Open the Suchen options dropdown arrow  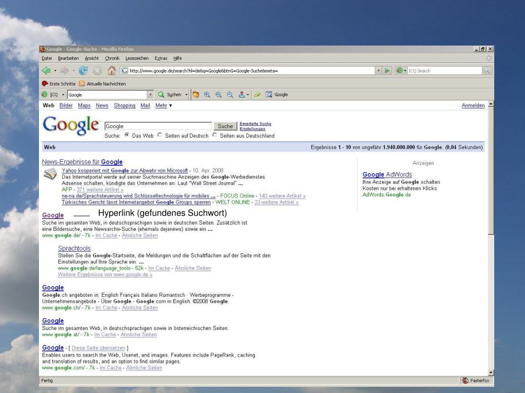point(187,95)
